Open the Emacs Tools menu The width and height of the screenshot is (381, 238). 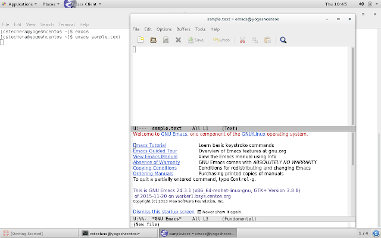(201, 29)
